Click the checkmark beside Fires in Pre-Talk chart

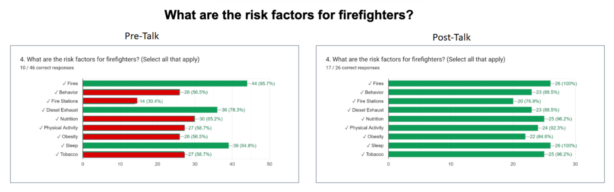pyautogui.click(x=64, y=83)
